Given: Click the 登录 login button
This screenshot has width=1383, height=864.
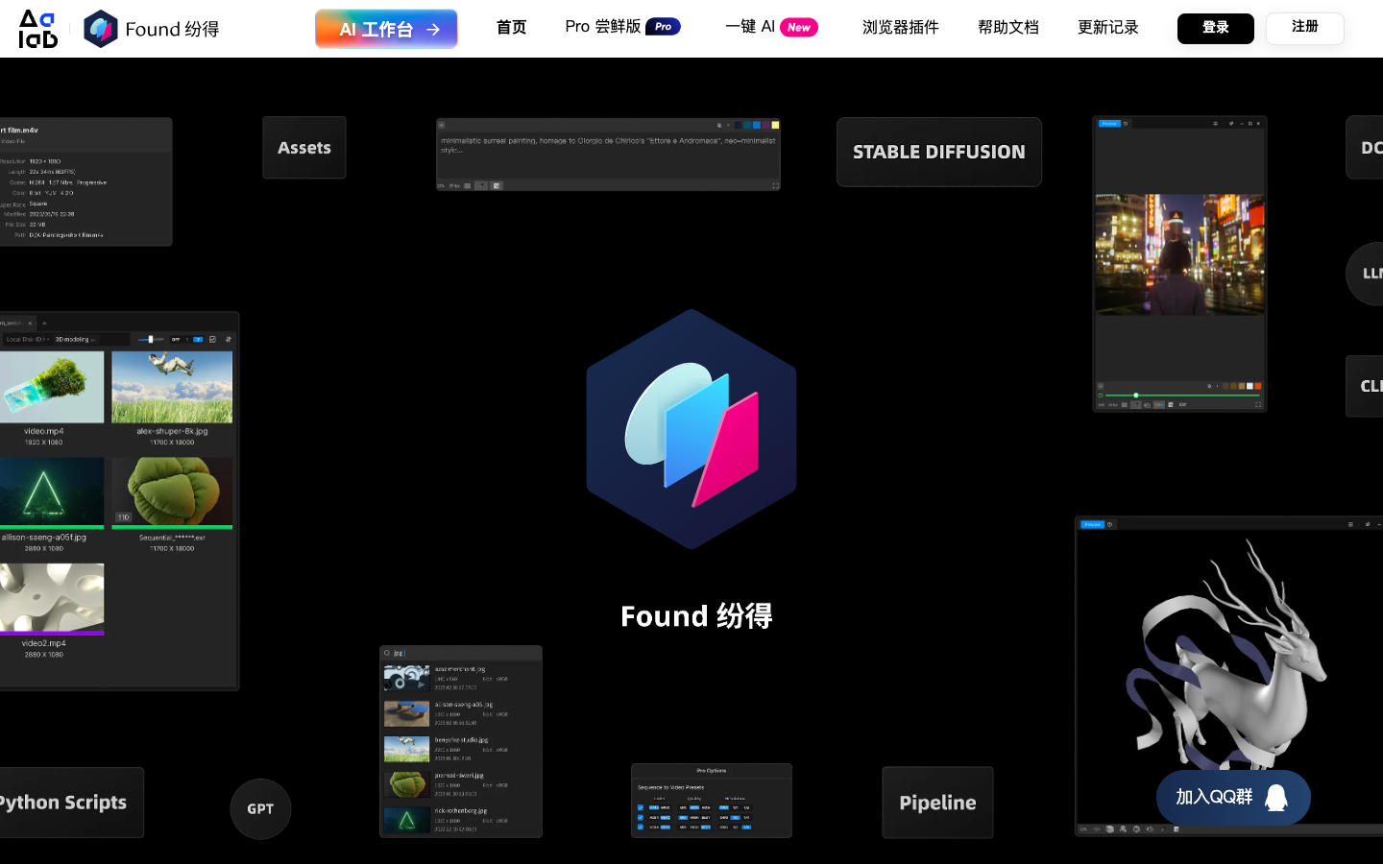Looking at the screenshot, I should point(1215,28).
